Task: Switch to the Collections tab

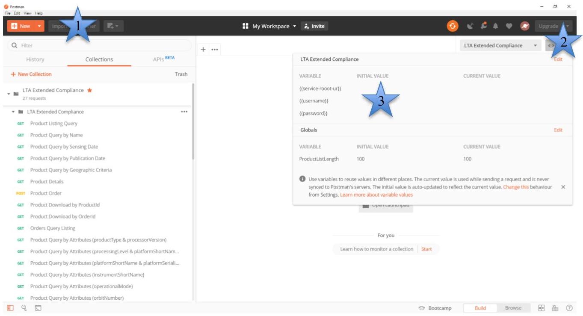Action: coord(99,59)
